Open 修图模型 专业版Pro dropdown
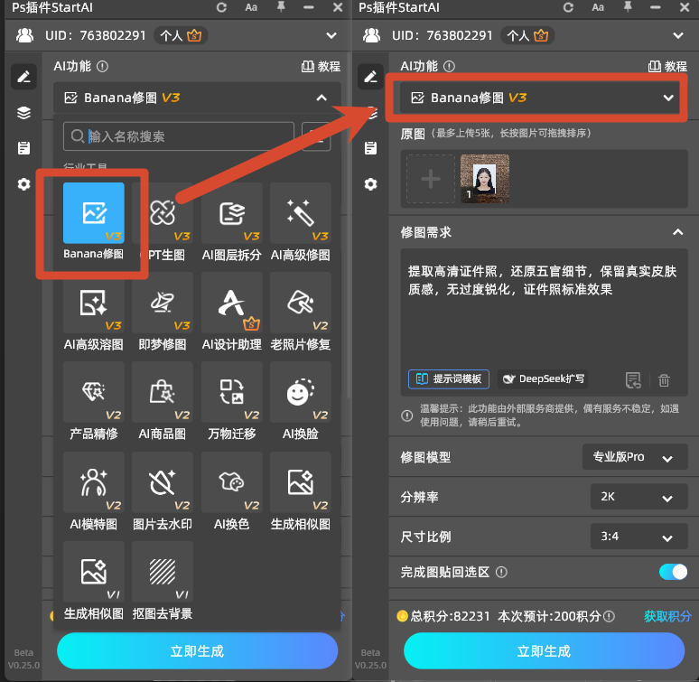Viewport: 699px width, 682px height. [x=634, y=457]
